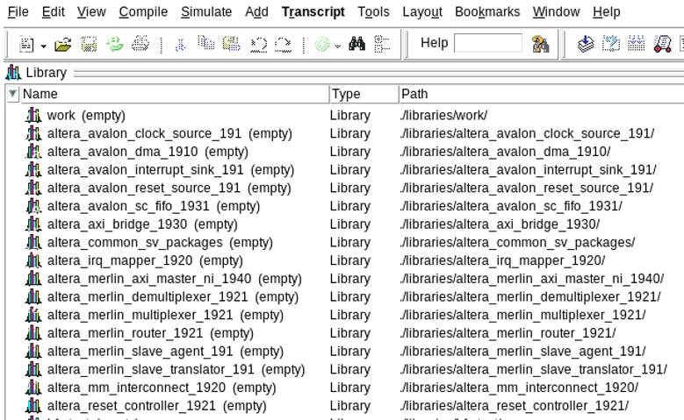Click the Redo arrow icon

(x=283, y=45)
